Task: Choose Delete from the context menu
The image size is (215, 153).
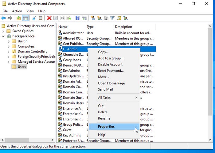Action: pos(114,112)
